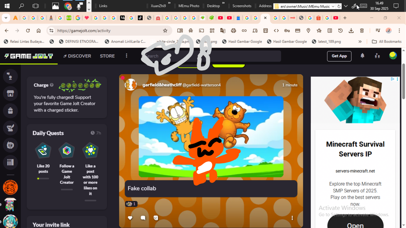Open a new Chrome tab

345,18
